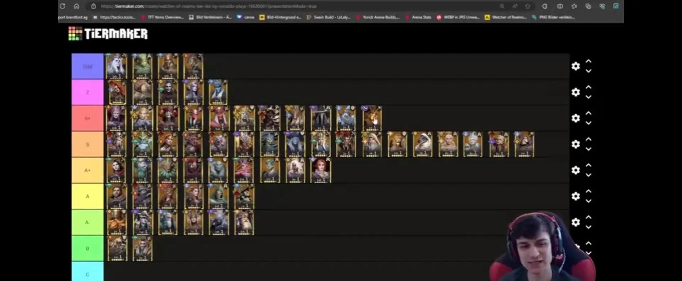Image resolution: width=682 pixels, height=281 pixels.
Task: Add page to favorites star icon
Action: pyautogui.click(x=528, y=6)
